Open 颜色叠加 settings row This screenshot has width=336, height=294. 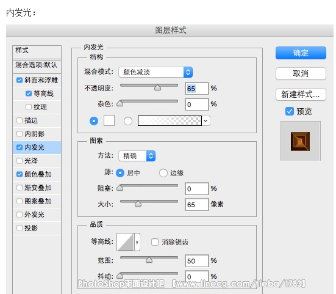tap(37, 174)
